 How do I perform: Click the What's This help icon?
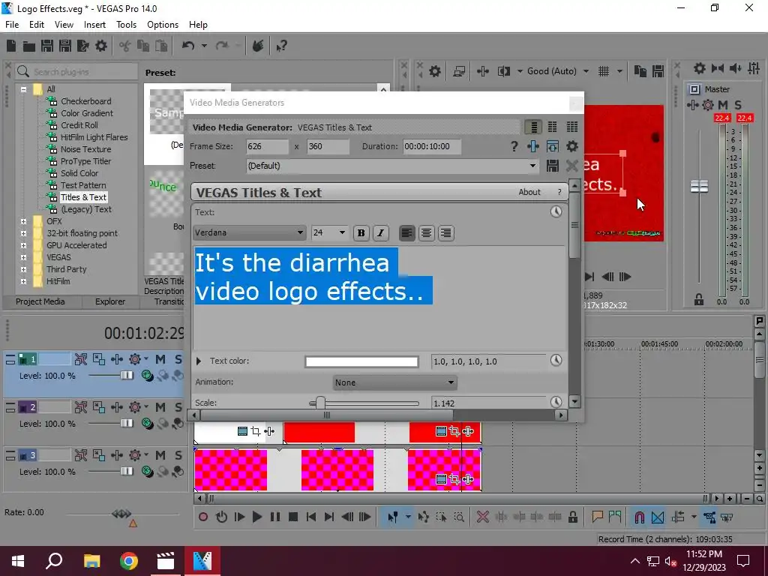[281, 46]
